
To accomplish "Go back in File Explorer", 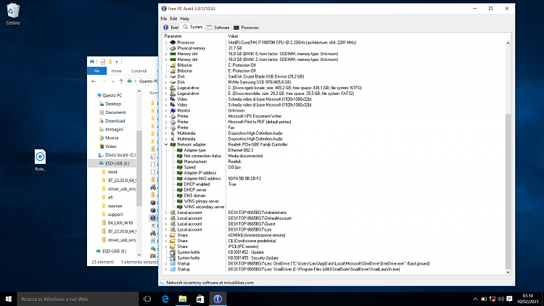I will [94, 81].
